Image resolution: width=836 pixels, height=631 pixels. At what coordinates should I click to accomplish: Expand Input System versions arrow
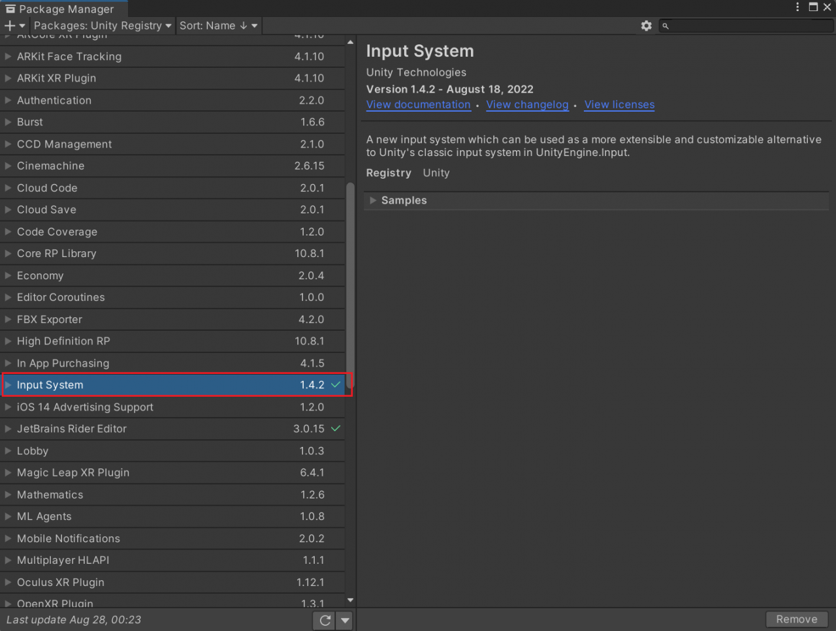(x=8, y=385)
